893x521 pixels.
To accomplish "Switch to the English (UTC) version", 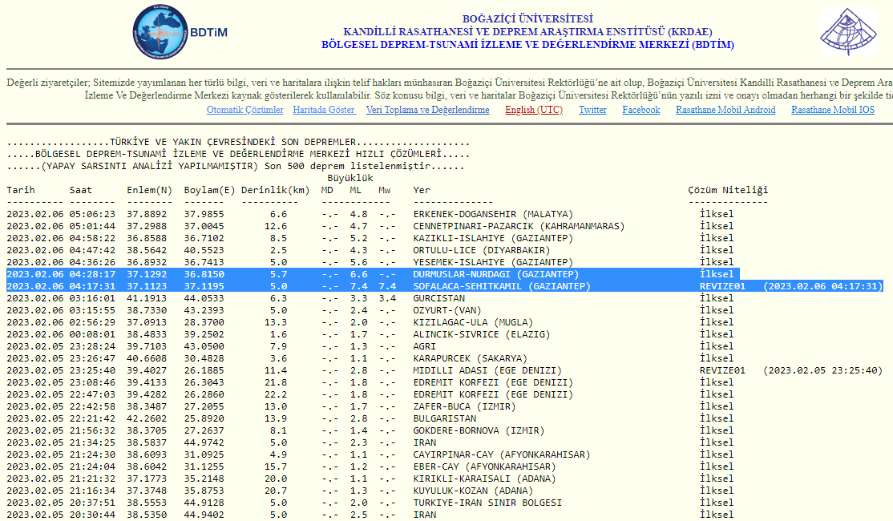I will pyautogui.click(x=534, y=110).
